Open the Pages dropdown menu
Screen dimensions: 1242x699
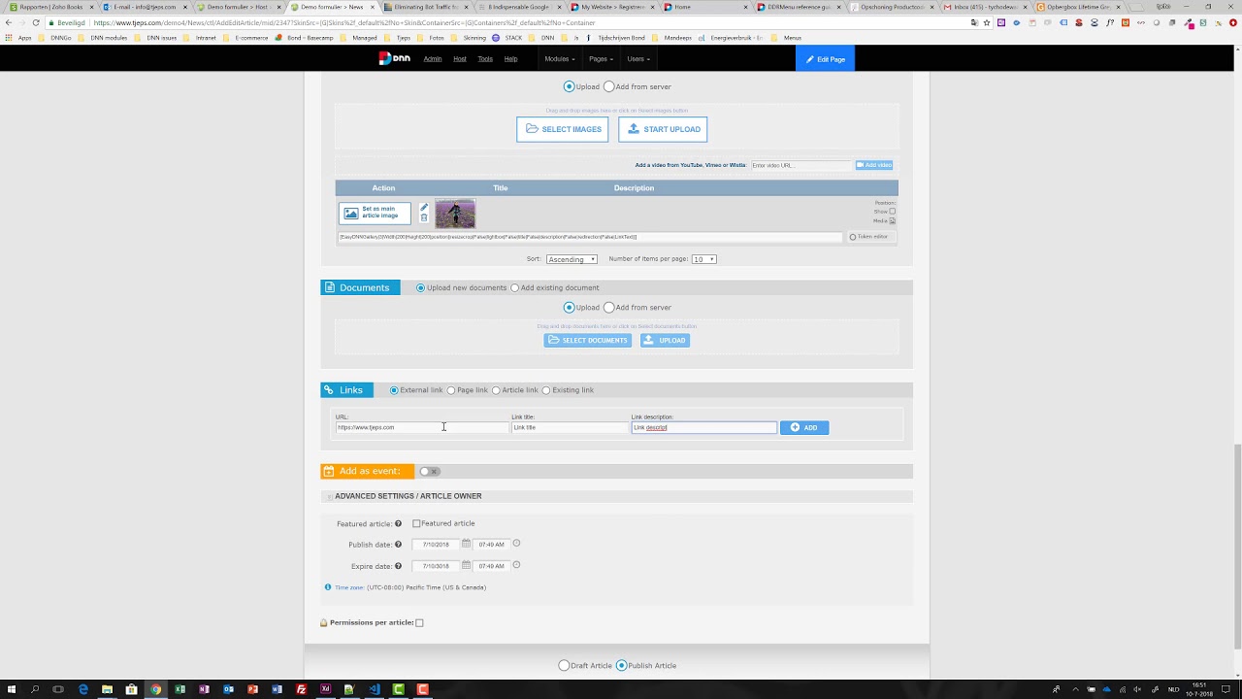602,58
